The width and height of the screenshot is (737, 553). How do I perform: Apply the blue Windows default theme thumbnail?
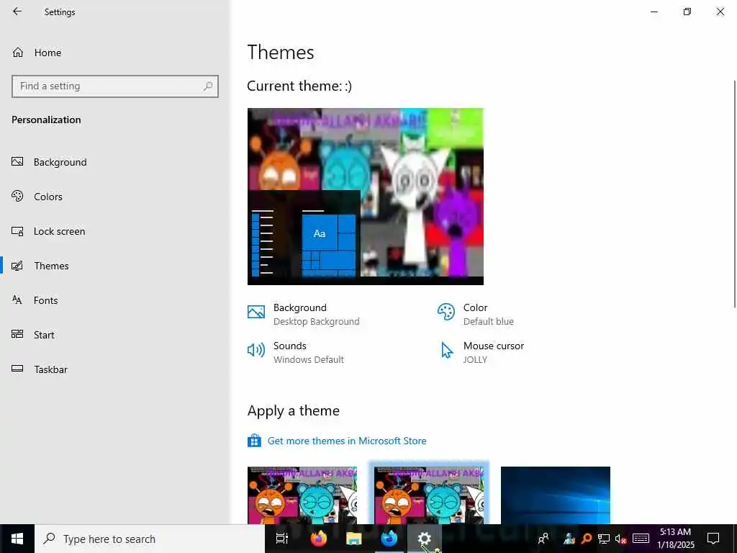coord(556,495)
